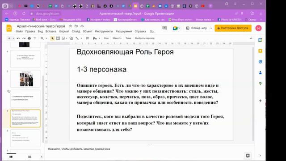Open the Google Slides home icon
The image size is (286, 161).
point(9,28)
